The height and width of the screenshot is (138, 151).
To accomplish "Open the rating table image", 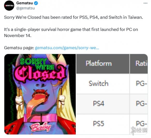I will click(x=112, y=94).
